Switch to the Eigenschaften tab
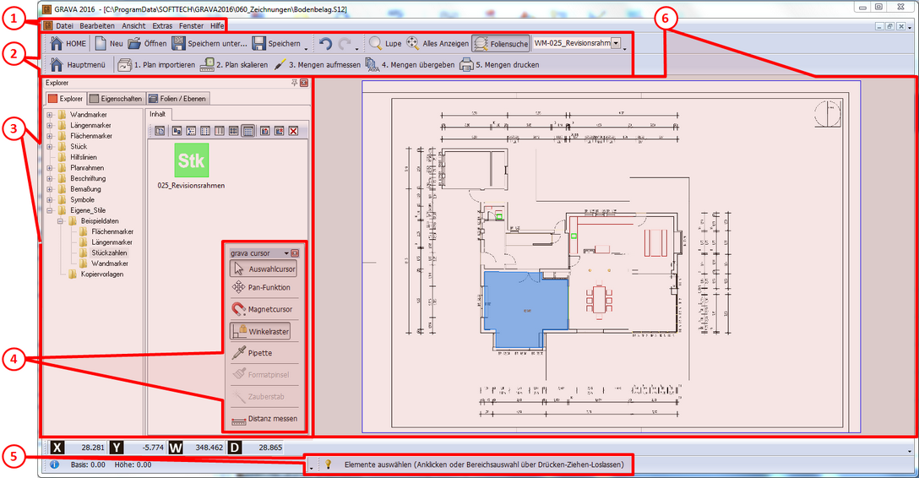The width and height of the screenshot is (919, 478). [116, 99]
